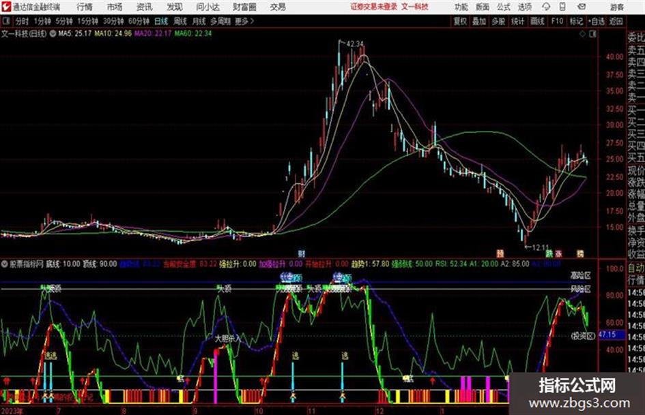Open the 财富圈 menu
The image size is (645, 415).
click(244, 7)
